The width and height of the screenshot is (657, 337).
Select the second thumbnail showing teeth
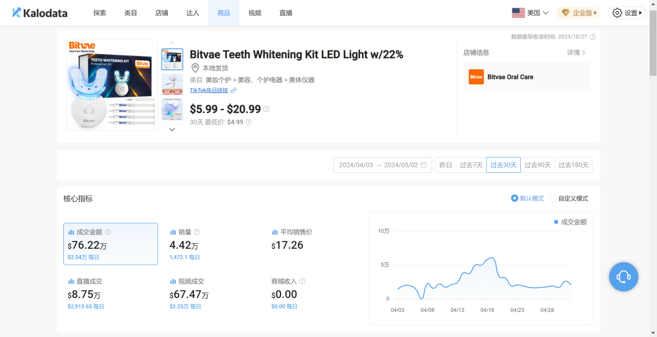point(172,84)
